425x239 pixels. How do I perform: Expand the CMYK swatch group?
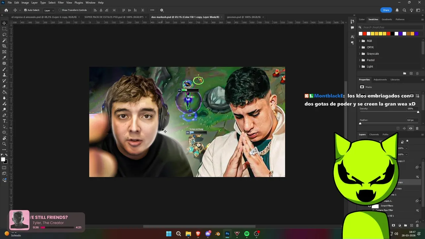coord(360,47)
